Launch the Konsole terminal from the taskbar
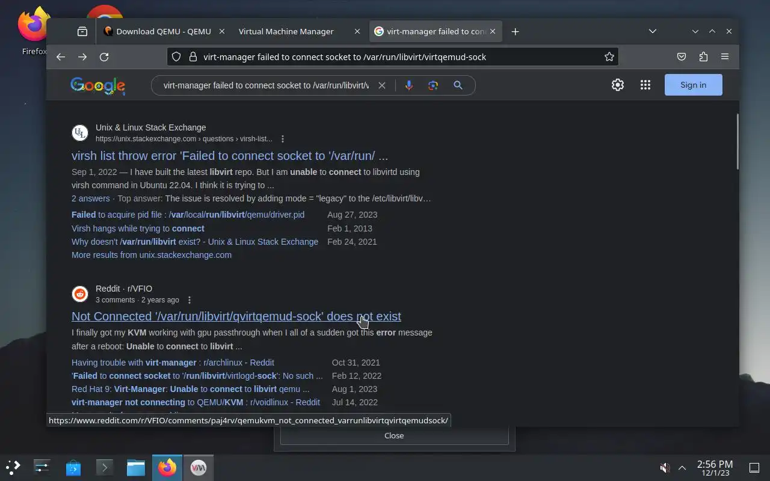 pyautogui.click(x=105, y=467)
